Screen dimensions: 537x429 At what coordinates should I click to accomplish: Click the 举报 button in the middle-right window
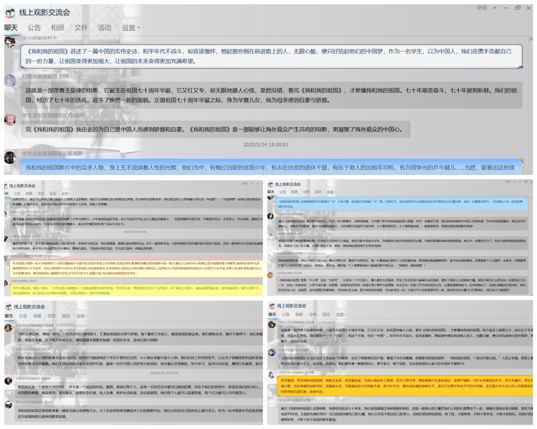tap(508, 182)
